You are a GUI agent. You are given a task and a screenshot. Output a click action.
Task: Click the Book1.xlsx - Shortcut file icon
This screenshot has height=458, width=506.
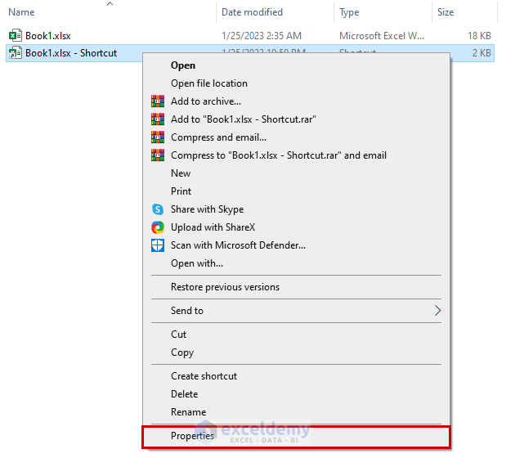pos(15,53)
